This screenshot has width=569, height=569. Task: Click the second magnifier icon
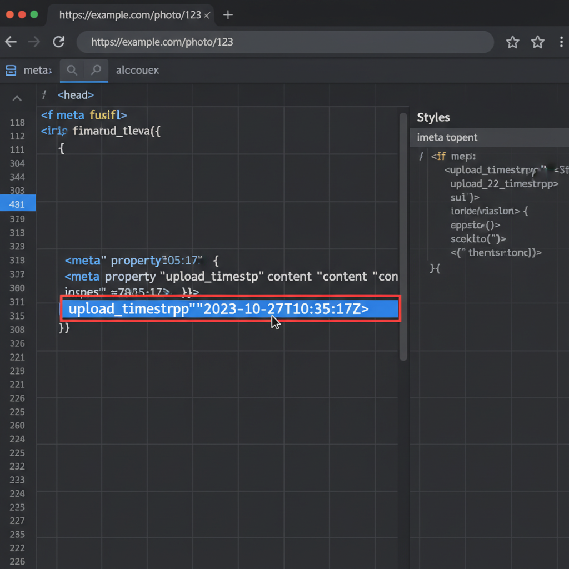click(x=96, y=70)
